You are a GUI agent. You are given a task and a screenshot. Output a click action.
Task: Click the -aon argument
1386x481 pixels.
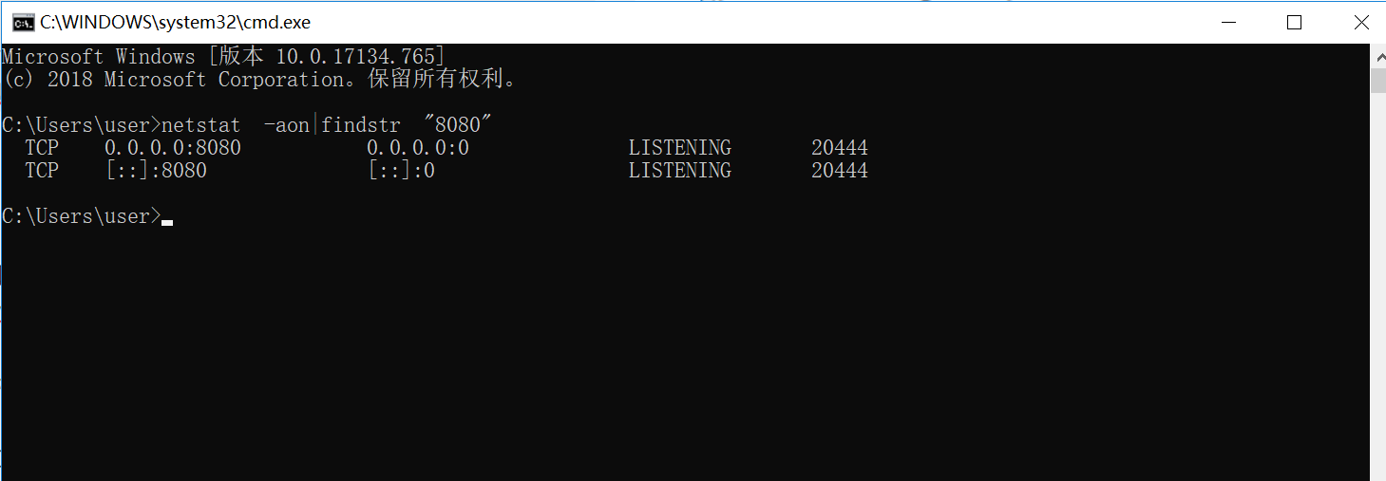tap(287, 125)
